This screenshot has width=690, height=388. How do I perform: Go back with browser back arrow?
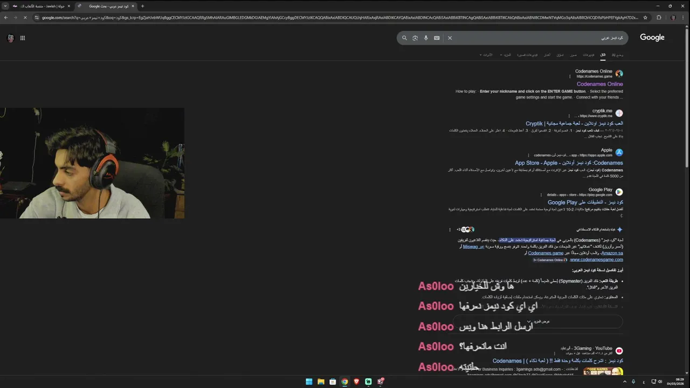point(6,17)
